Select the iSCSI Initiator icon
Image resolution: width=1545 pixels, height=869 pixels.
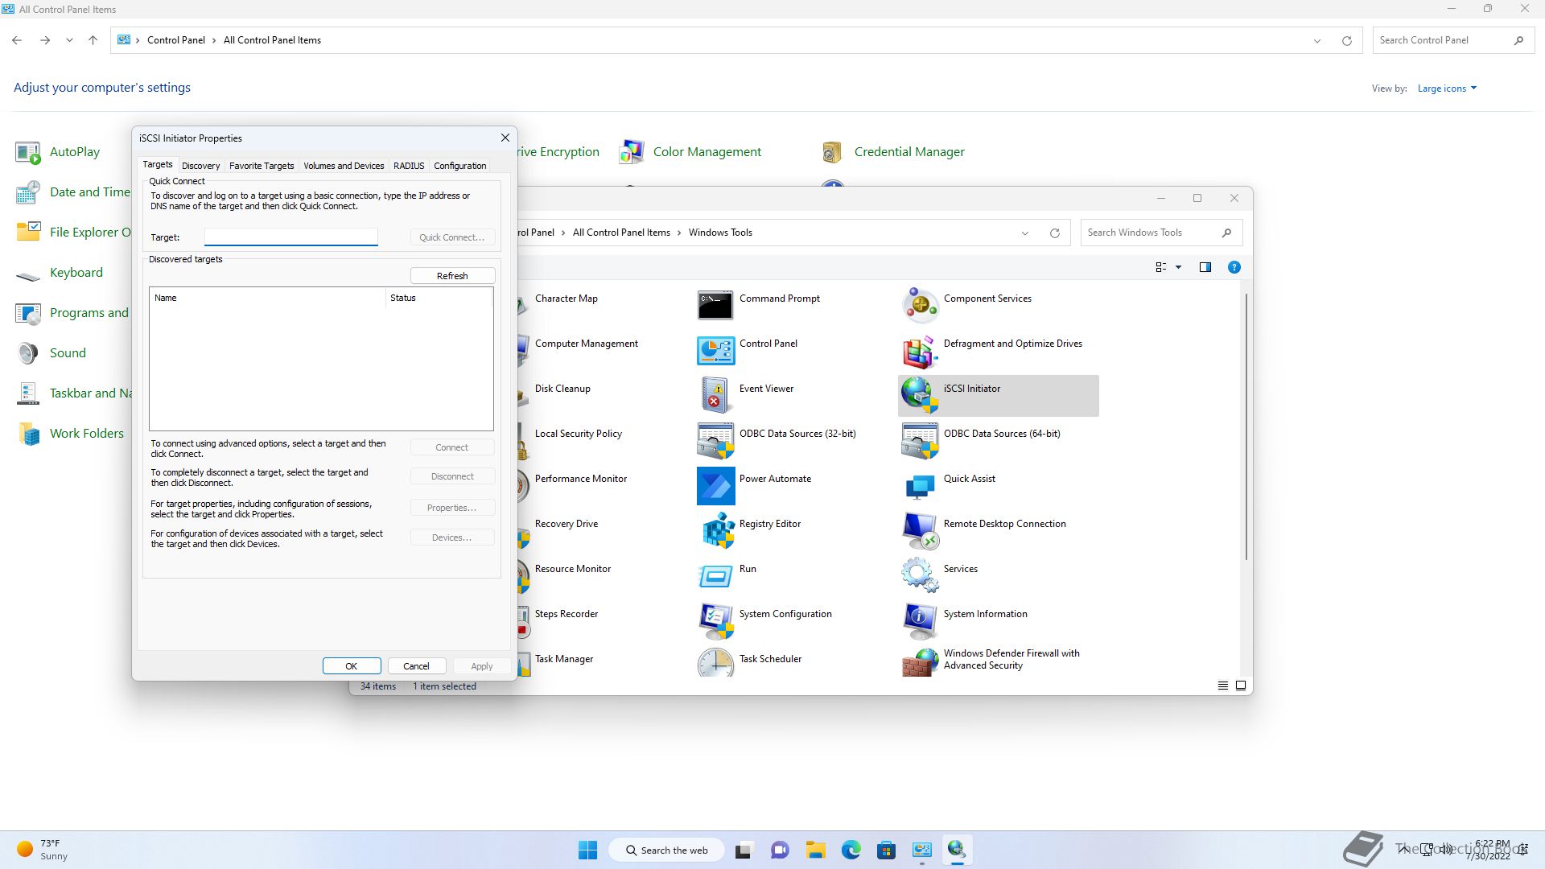click(920, 396)
